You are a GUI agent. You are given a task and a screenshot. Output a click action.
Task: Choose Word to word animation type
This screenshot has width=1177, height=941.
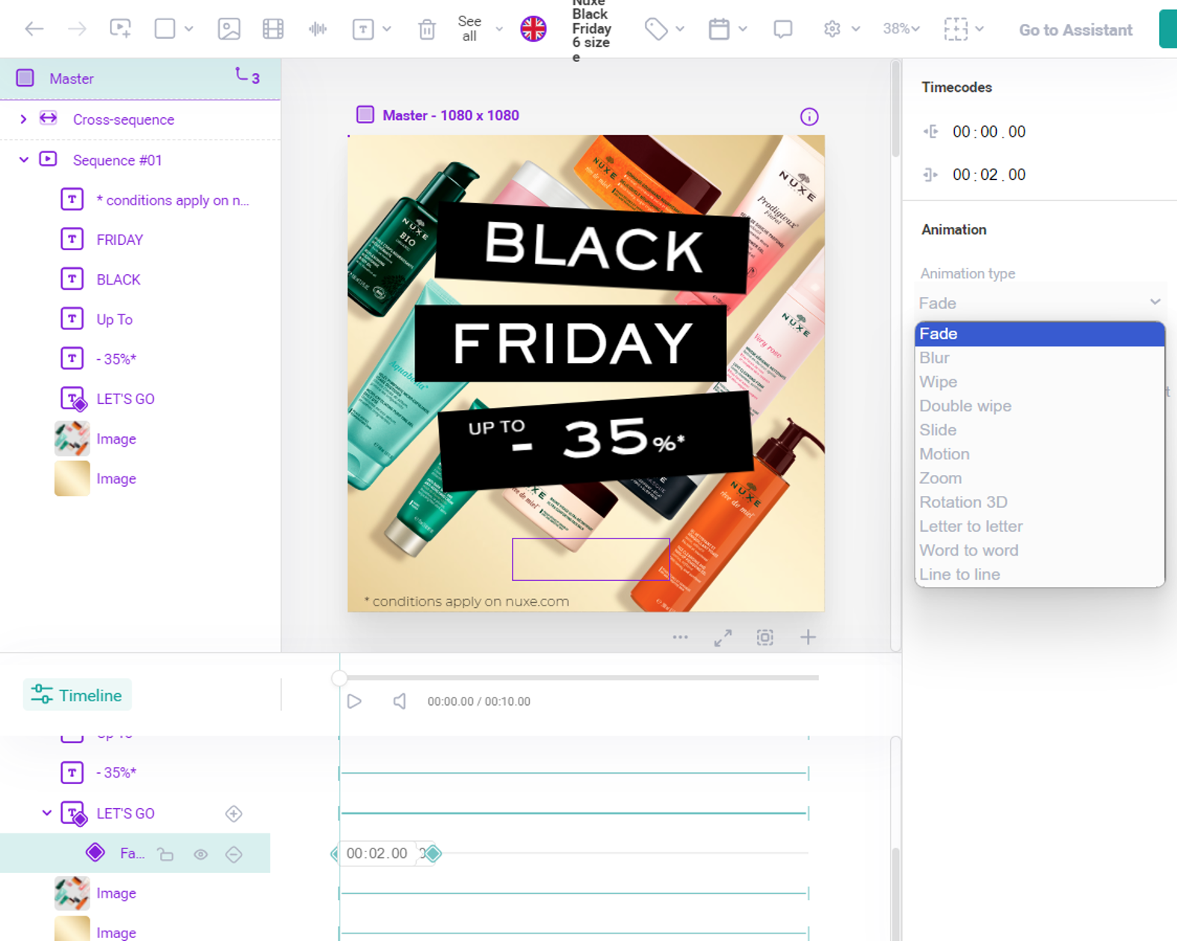click(x=1039, y=550)
